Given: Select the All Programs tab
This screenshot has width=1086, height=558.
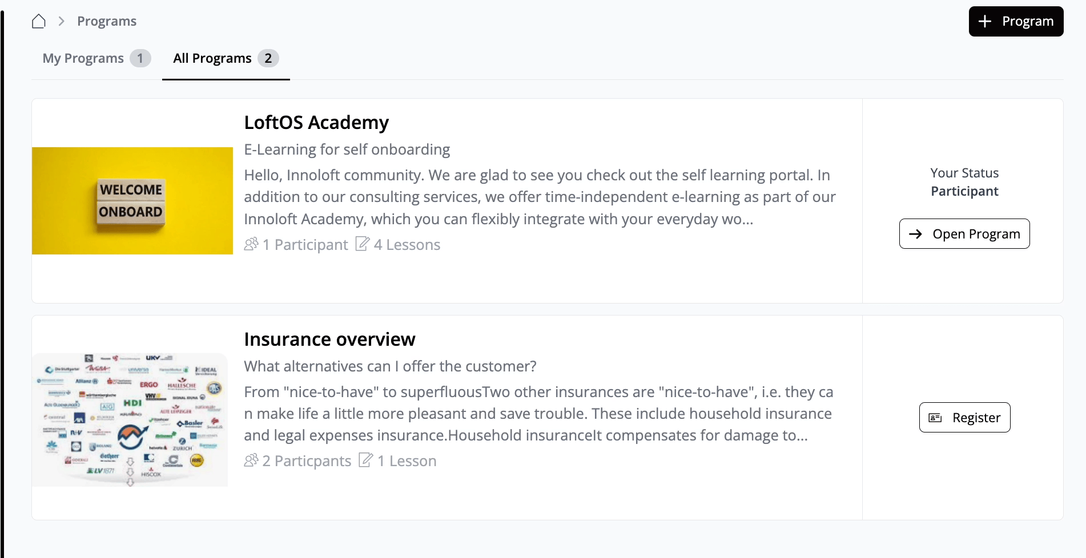Looking at the screenshot, I should tap(212, 58).
